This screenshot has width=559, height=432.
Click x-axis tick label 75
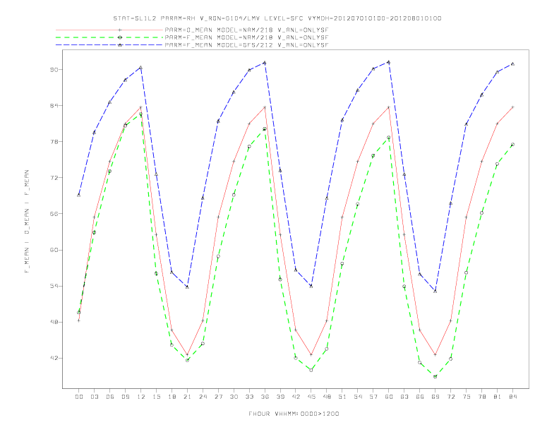tap(467, 397)
